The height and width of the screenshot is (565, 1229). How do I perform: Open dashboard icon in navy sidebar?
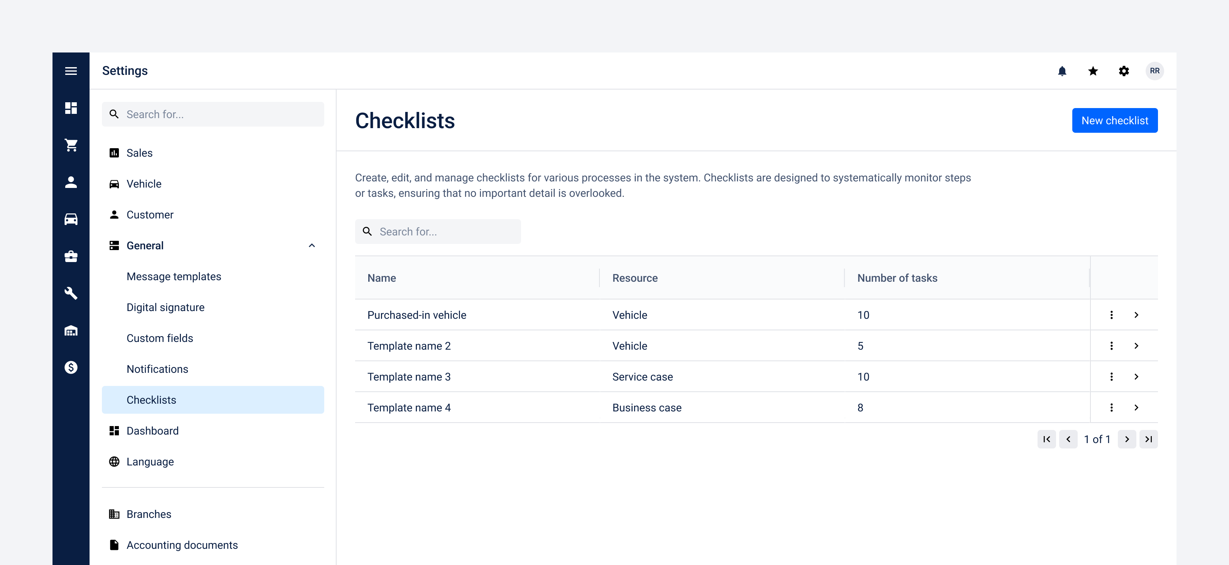click(71, 108)
